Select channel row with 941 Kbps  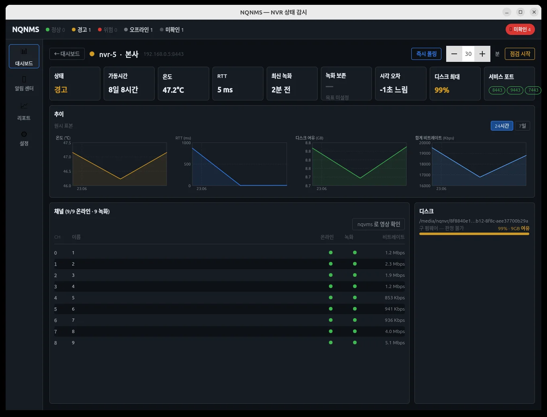[229, 309]
